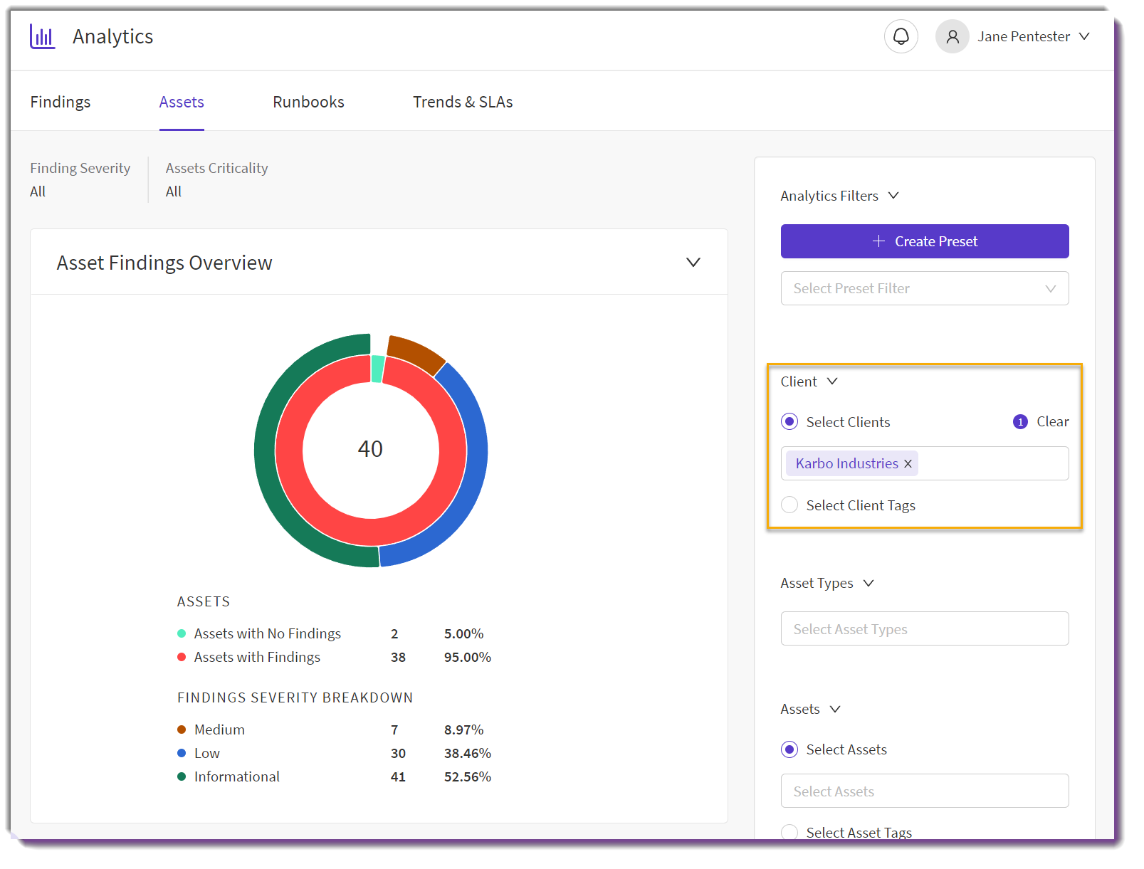Image resolution: width=1144 pixels, height=869 pixels.
Task: Remove the Karbo Industries client chip
Action: tap(908, 463)
